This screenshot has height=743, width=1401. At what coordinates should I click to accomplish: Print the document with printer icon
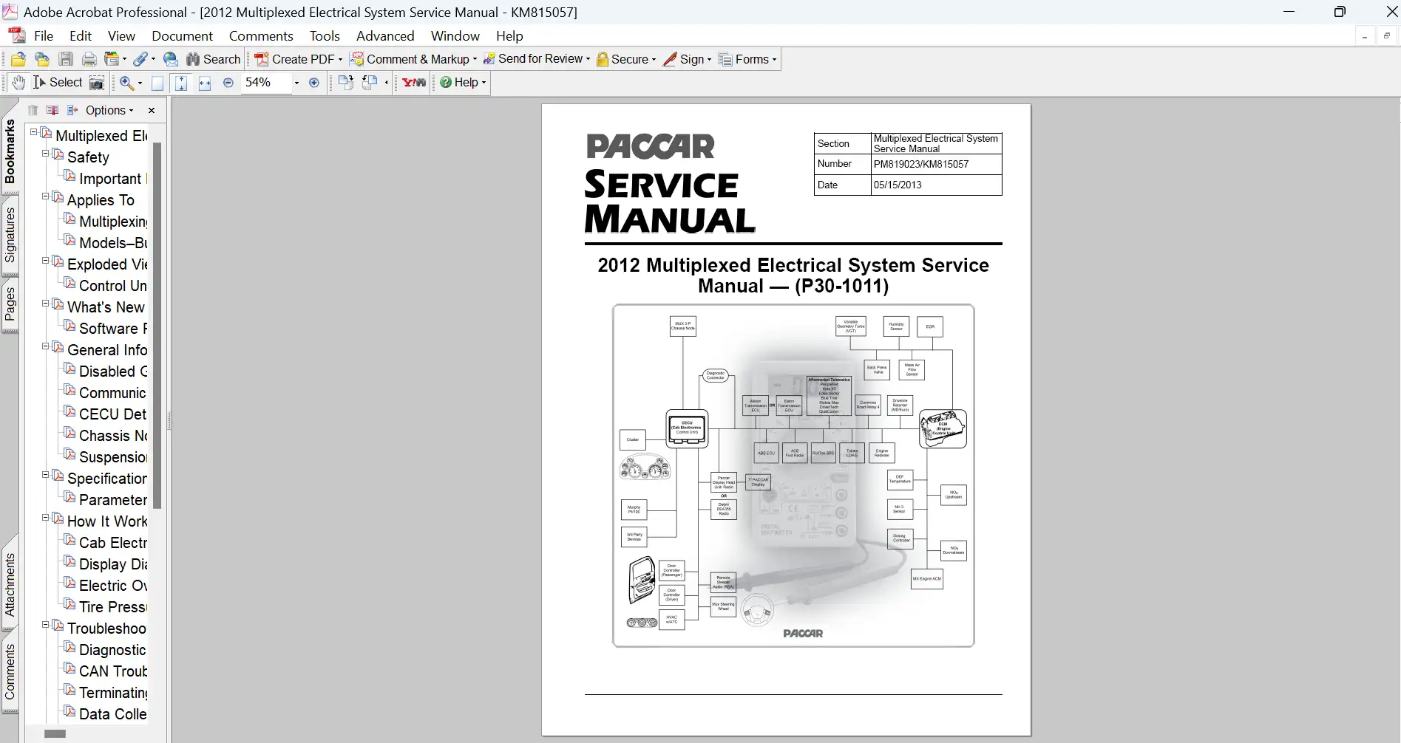[x=89, y=59]
